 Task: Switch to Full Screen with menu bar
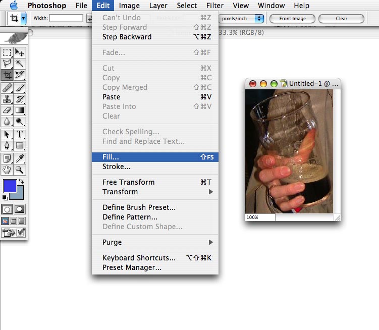coord(14,221)
